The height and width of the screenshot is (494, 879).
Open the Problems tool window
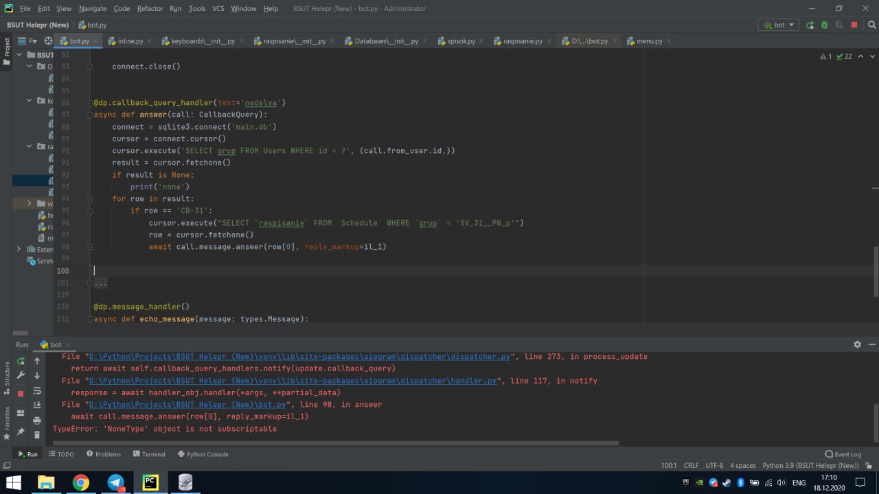tap(104, 454)
